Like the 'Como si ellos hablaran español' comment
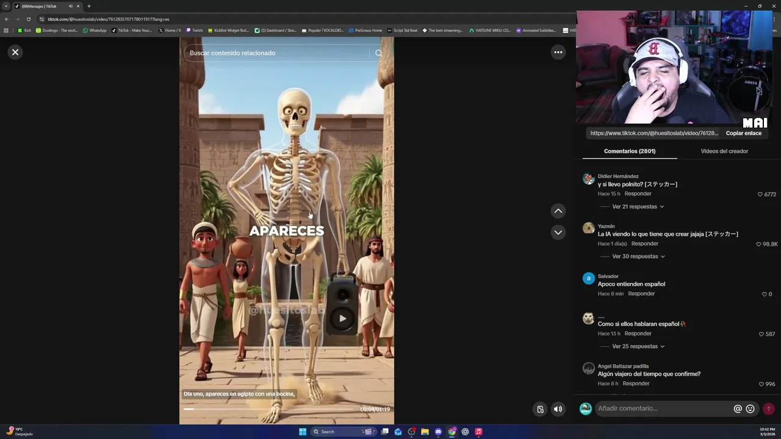The width and height of the screenshot is (781, 439). pyautogui.click(x=761, y=334)
